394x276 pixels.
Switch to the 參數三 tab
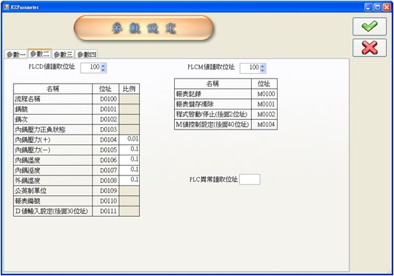(x=63, y=55)
